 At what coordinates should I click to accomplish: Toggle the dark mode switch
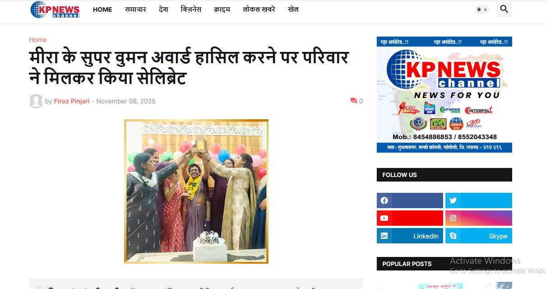click(x=482, y=9)
